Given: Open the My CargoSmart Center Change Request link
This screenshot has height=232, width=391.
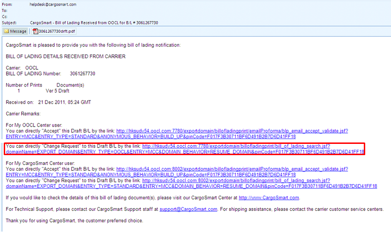Looking at the screenshot, I should pos(236,180).
